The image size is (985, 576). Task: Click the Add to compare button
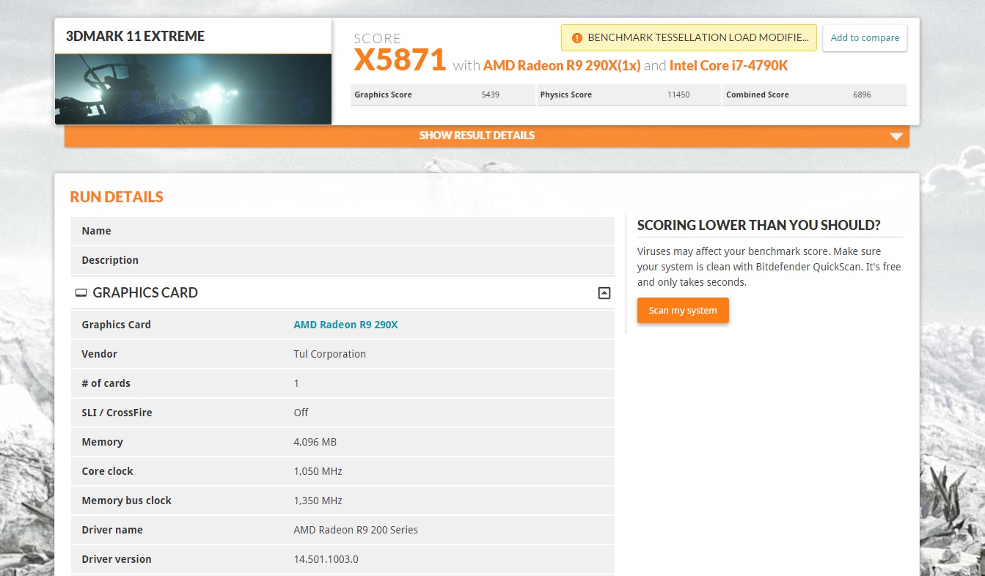(x=865, y=38)
